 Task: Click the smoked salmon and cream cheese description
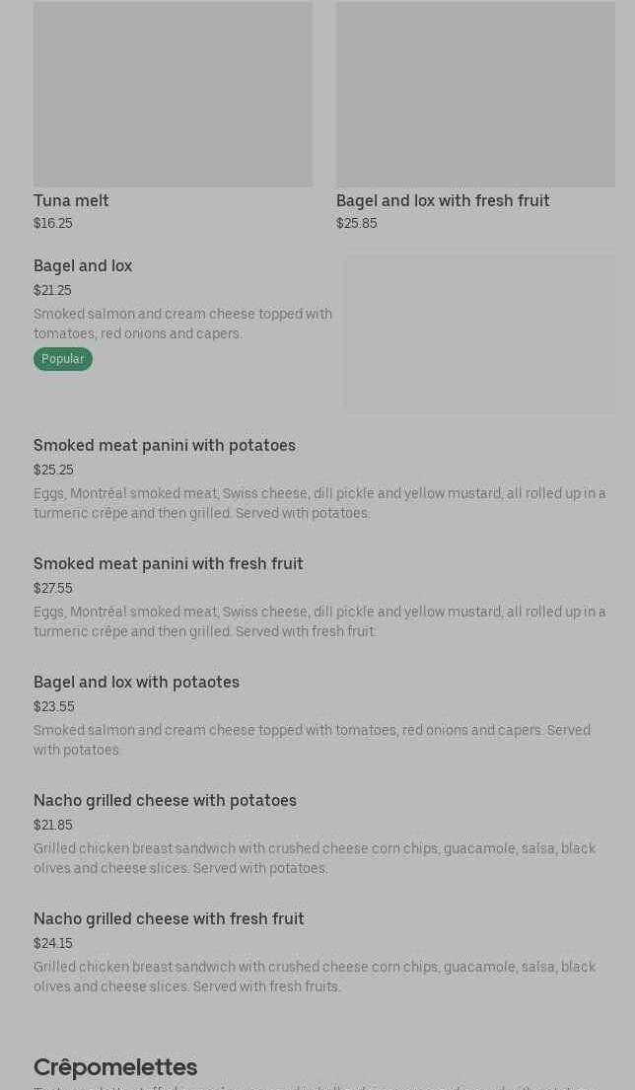coord(182,324)
